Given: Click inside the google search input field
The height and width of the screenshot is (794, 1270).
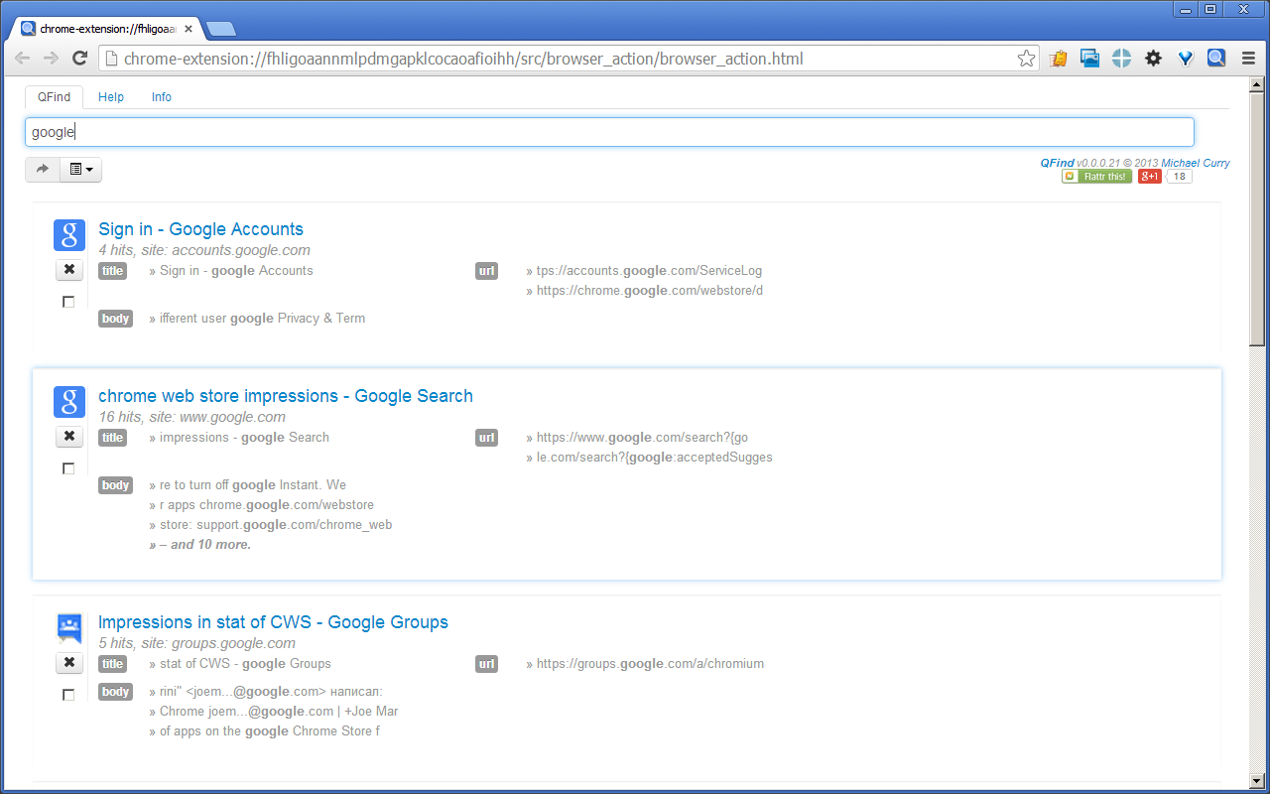Looking at the screenshot, I should 397,131.
